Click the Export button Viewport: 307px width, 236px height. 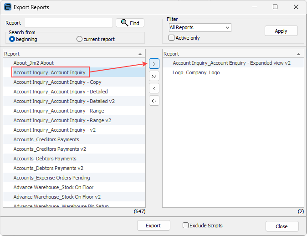pos(153,226)
